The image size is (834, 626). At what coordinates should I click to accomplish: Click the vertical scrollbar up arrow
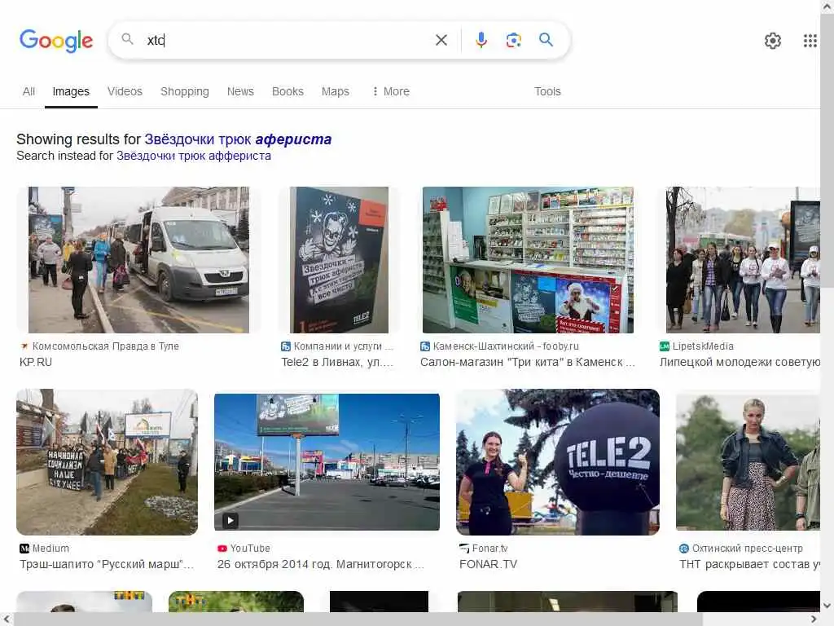click(827, 6)
